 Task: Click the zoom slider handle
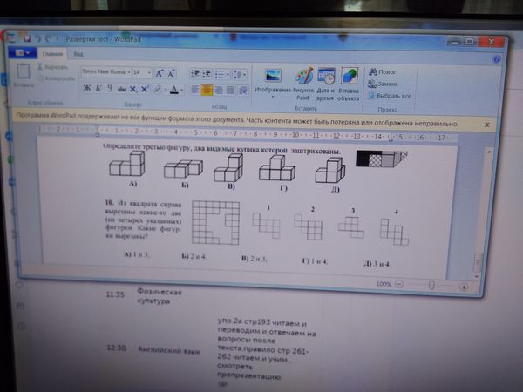(431, 285)
